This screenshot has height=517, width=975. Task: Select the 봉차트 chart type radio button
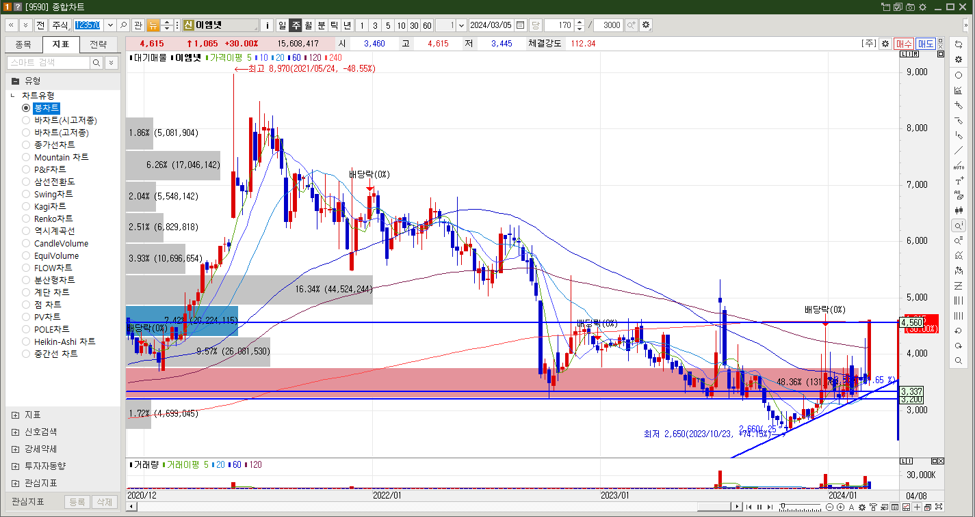(26, 108)
